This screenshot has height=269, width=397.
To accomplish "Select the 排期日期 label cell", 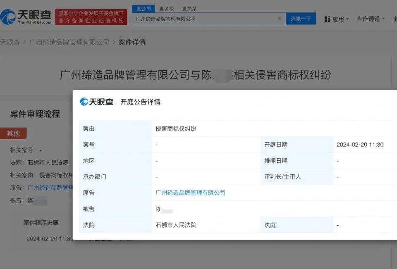I will pos(297,161).
